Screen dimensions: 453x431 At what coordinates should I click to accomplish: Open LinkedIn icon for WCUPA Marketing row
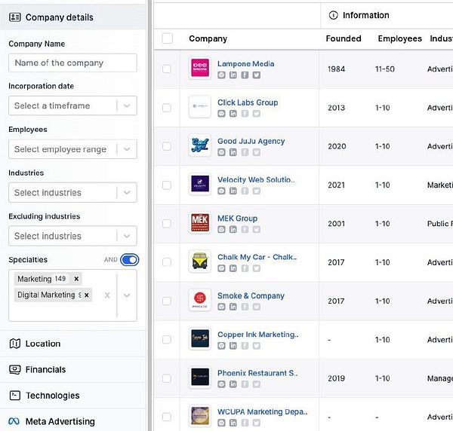(233, 423)
